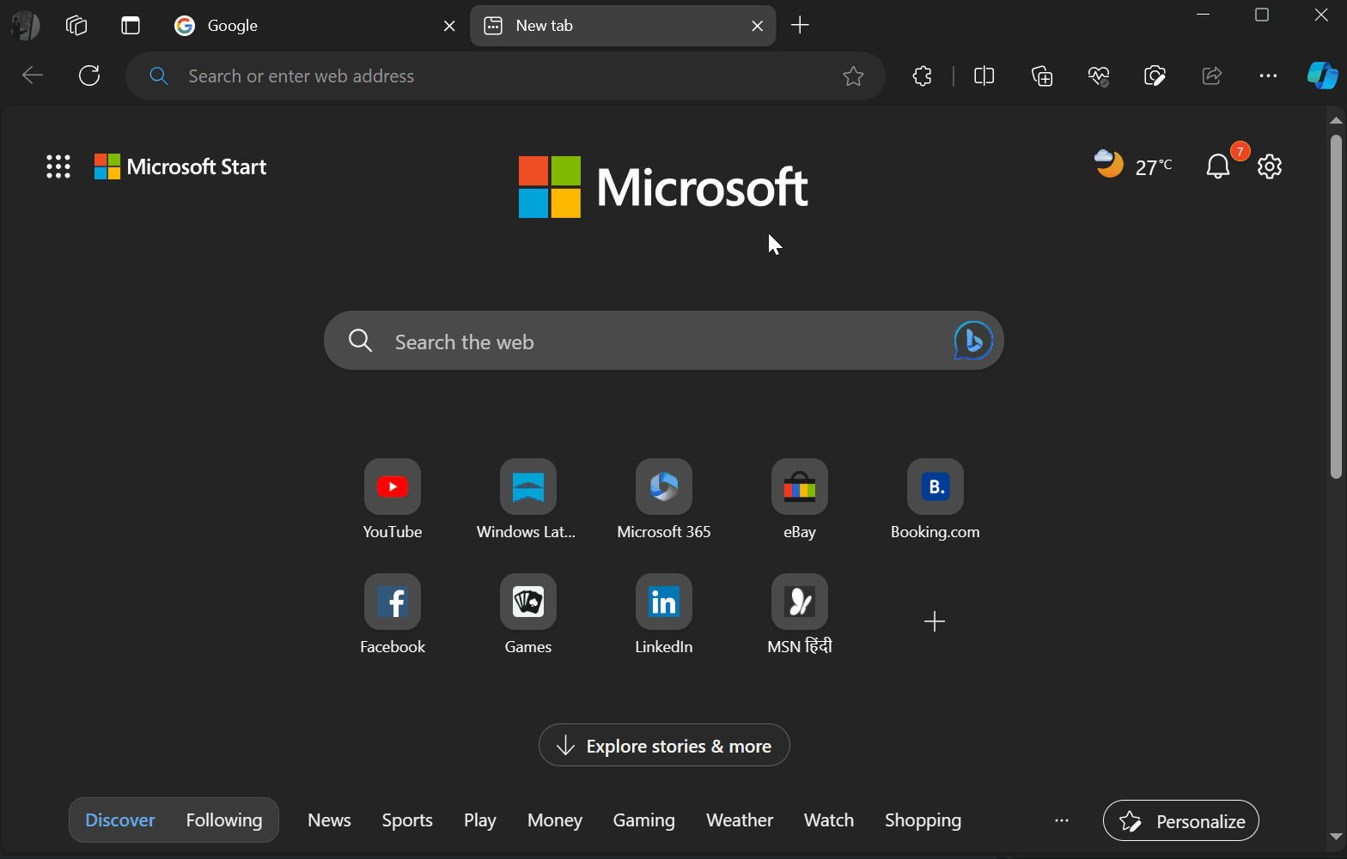1347x859 pixels.
Task: Open the Booking.com quick link
Action: point(936,499)
